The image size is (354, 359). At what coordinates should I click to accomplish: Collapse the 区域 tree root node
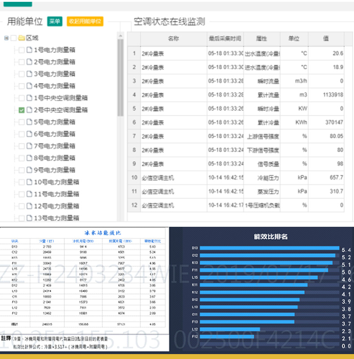click(6, 38)
